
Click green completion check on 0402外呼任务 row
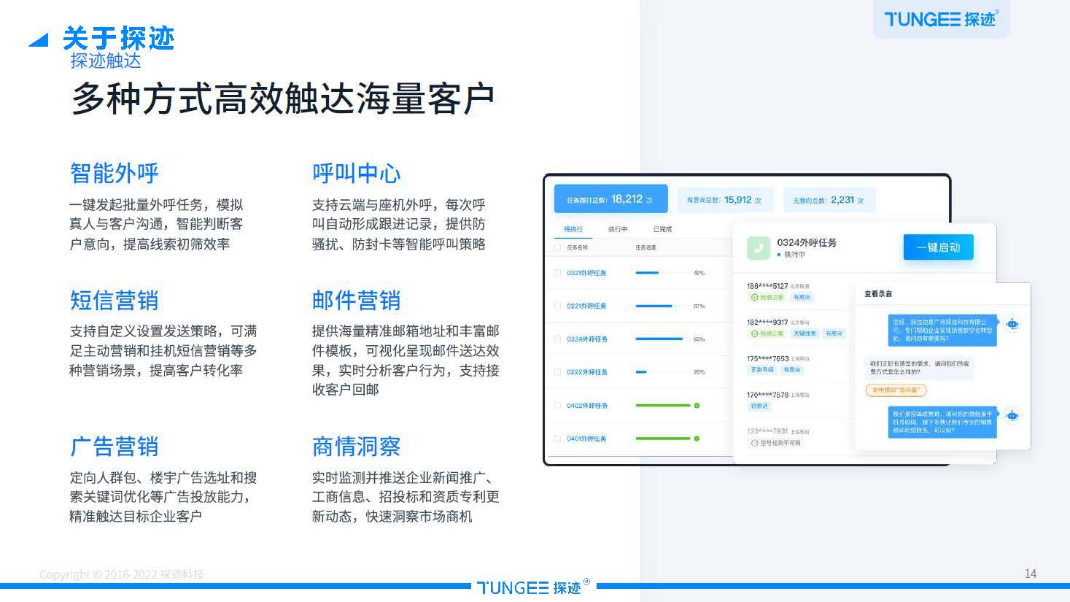[696, 405]
